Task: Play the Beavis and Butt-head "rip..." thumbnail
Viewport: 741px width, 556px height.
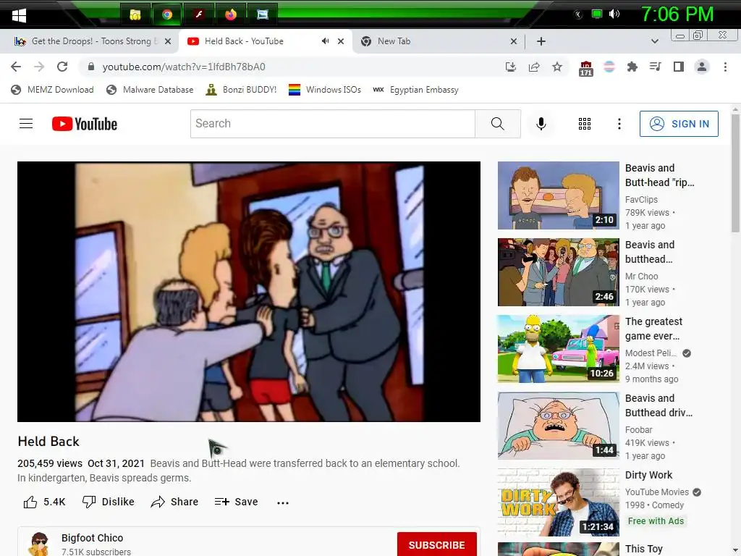Action: coord(558,195)
